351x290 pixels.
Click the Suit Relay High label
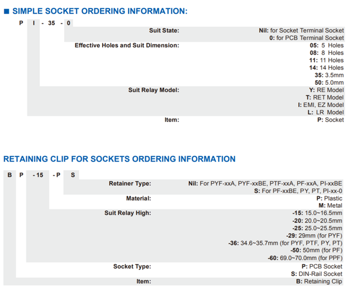[x=128, y=213]
